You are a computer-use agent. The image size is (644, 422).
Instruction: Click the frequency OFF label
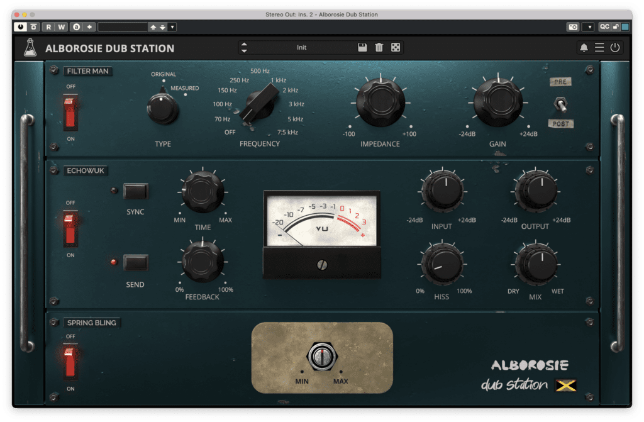[x=230, y=132]
